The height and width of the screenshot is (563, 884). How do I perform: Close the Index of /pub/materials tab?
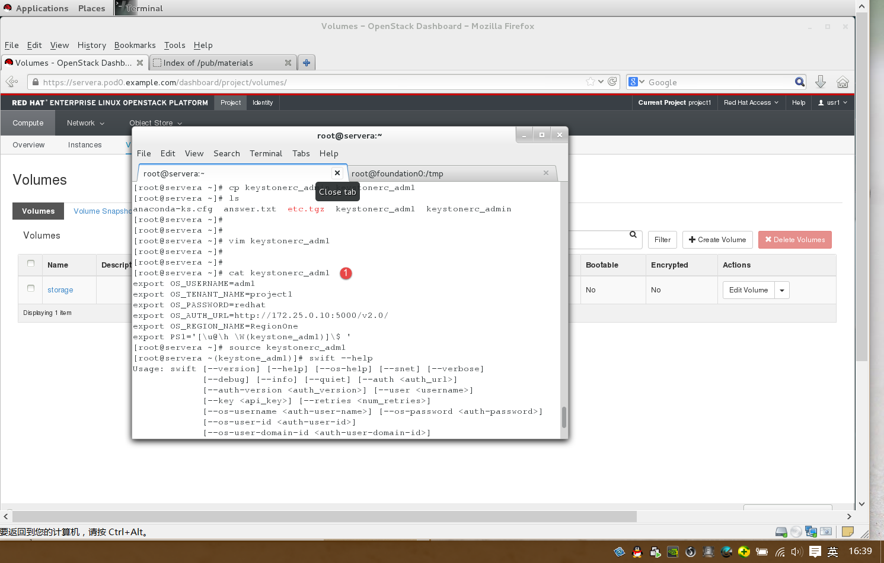(x=288, y=63)
